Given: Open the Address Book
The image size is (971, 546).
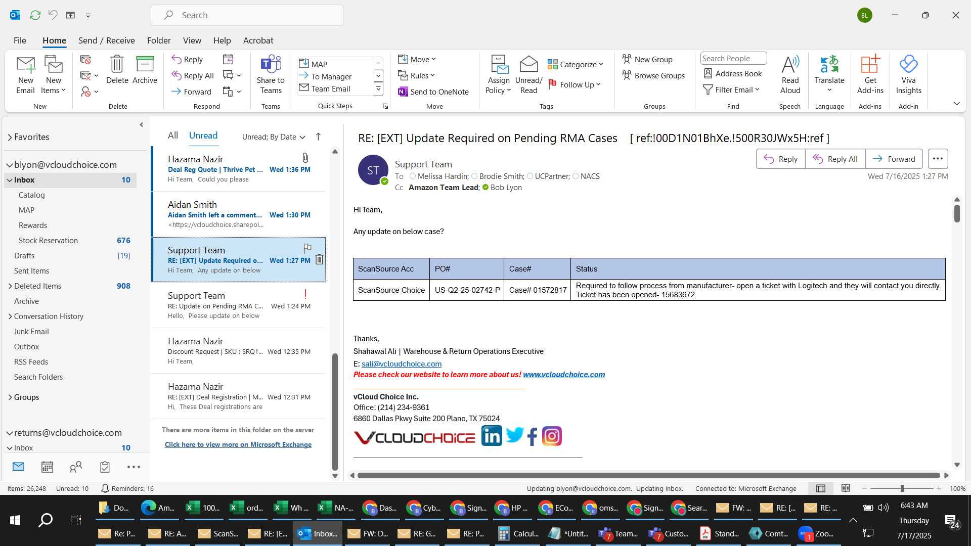Looking at the screenshot, I should (733, 73).
